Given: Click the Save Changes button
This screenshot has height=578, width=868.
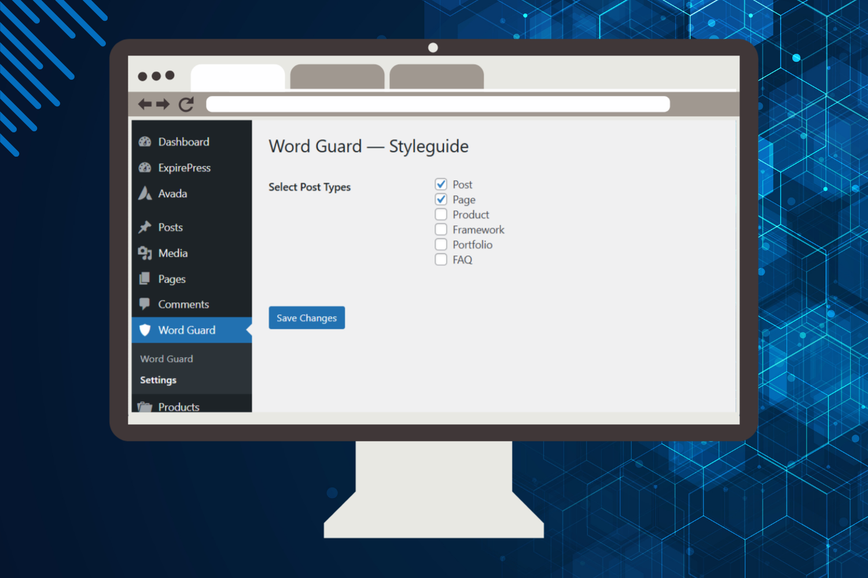Looking at the screenshot, I should tap(307, 318).
